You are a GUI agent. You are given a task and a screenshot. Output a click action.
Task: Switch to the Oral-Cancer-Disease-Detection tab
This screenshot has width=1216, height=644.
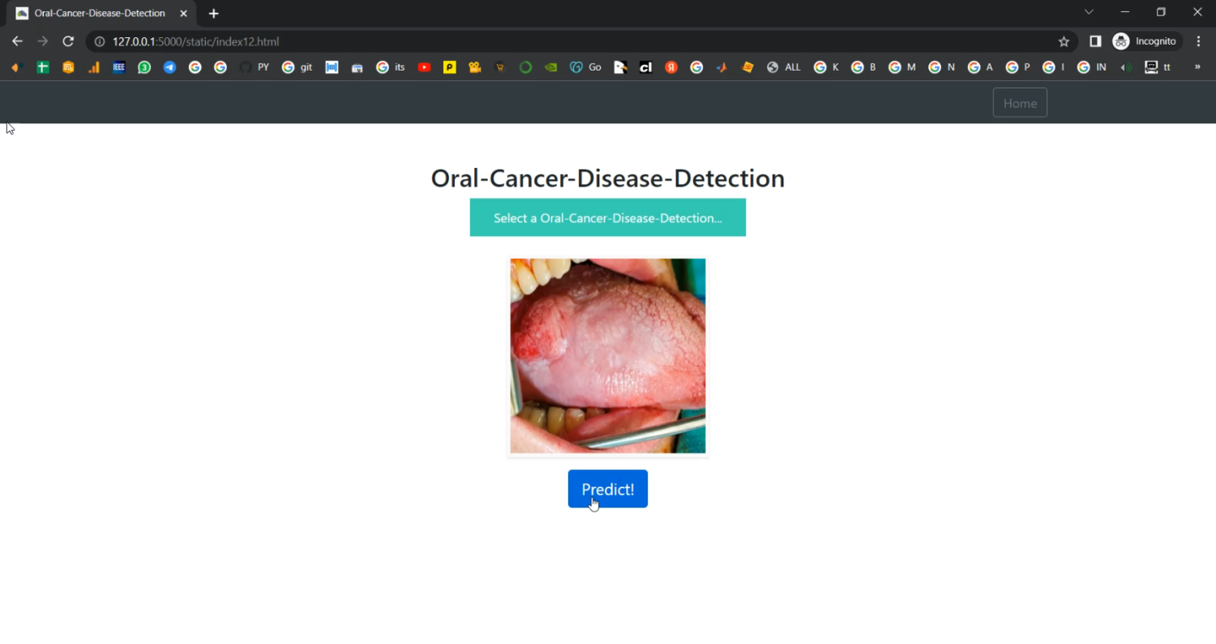97,13
